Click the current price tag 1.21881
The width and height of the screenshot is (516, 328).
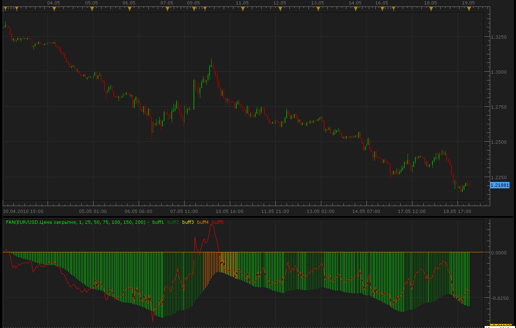pyautogui.click(x=500, y=185)
